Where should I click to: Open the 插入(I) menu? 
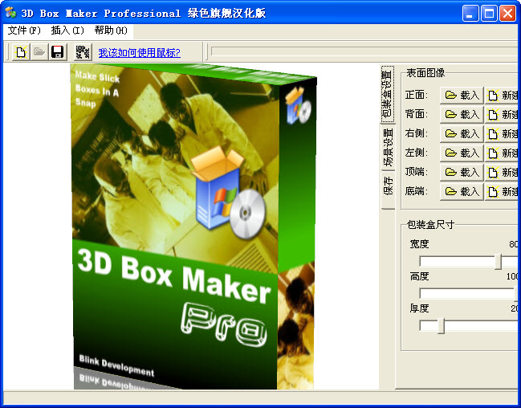click(67, 31)
